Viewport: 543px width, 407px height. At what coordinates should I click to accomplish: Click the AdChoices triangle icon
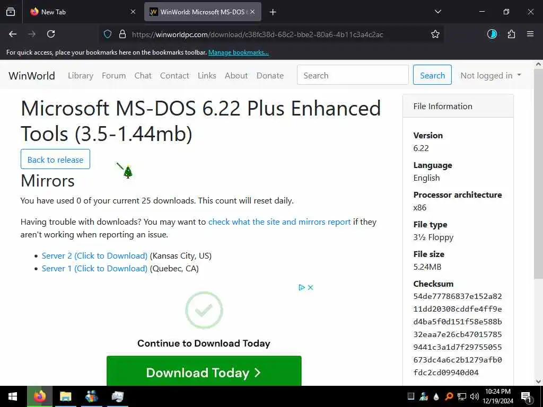302,287
